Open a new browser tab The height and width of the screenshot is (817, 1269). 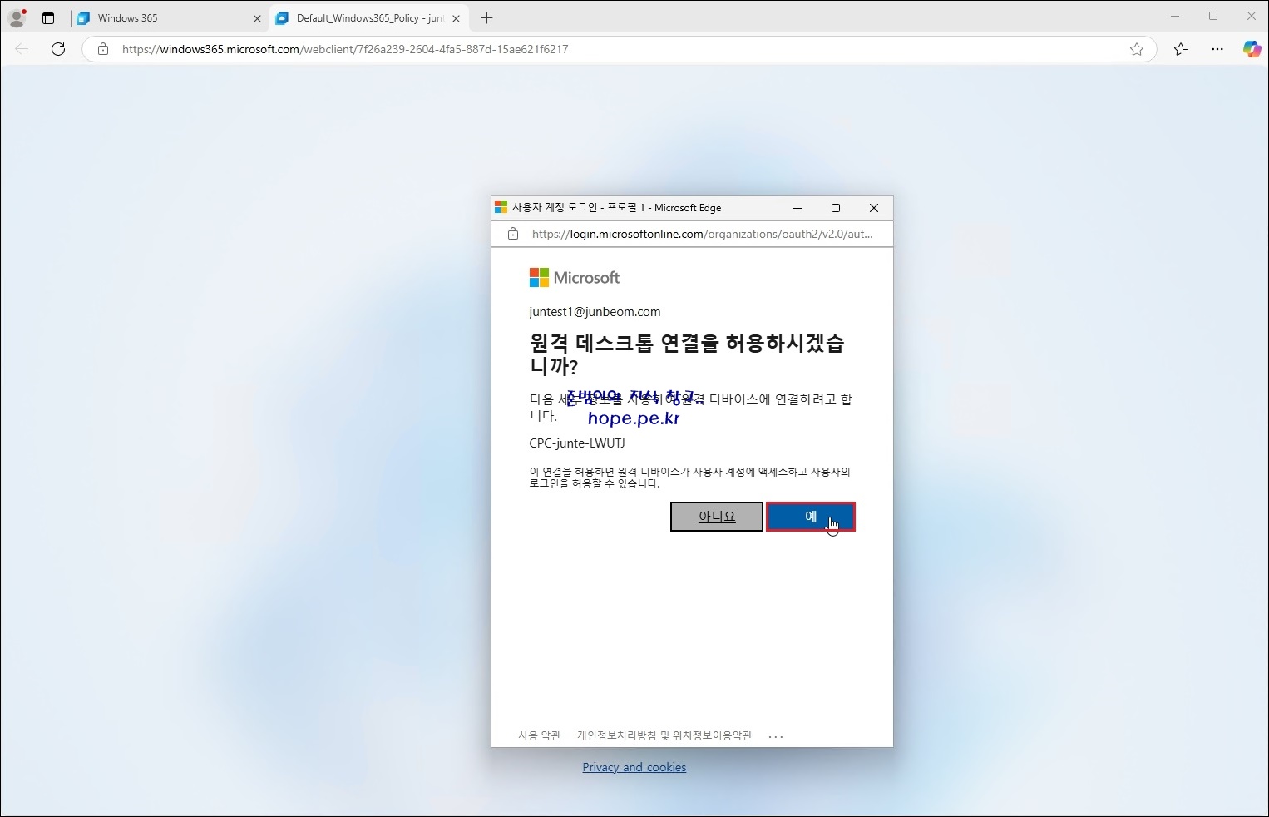(x=487, y=18)
